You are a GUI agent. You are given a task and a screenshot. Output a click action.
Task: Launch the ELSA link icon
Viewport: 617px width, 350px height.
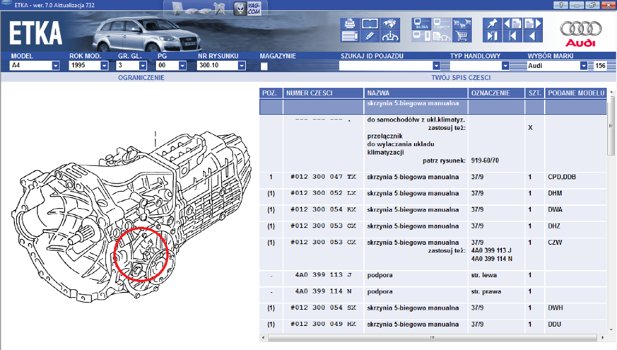[421, 24]
